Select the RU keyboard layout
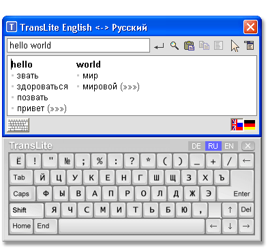 [213, 146]
